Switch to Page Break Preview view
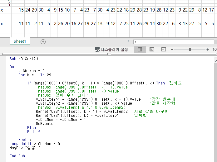The height and width of the screenshot is (162, 217). click(163, 50)
